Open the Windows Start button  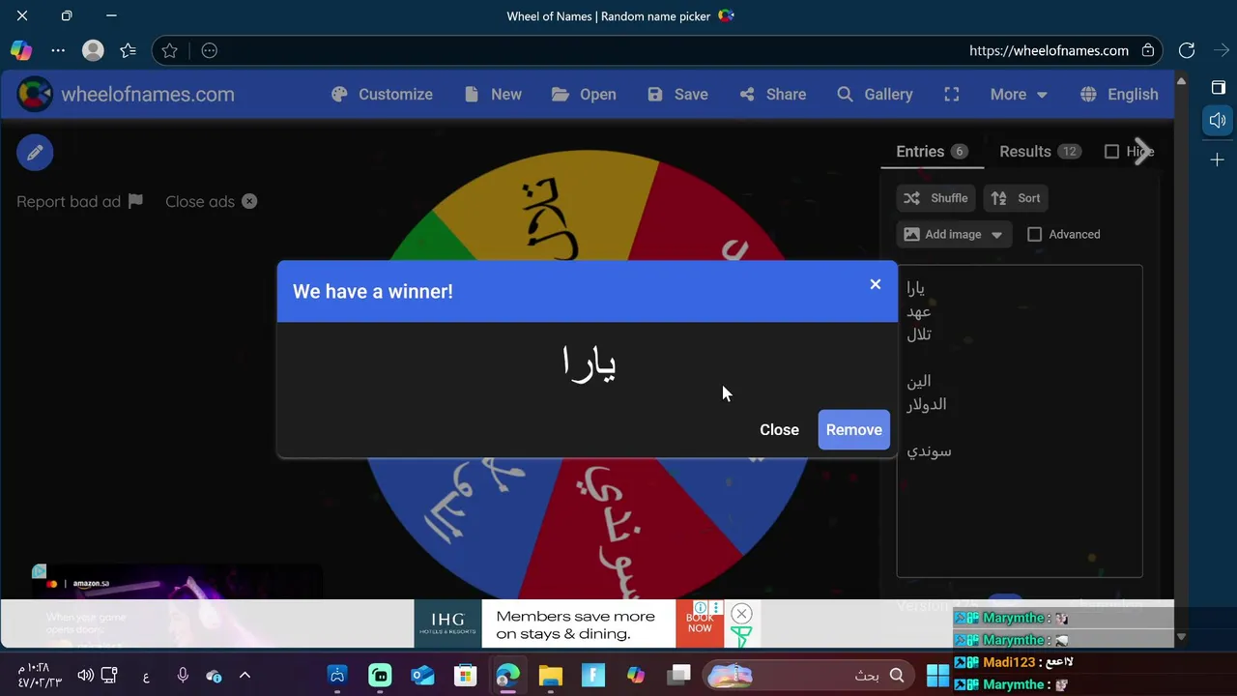[x=937, y=676]
